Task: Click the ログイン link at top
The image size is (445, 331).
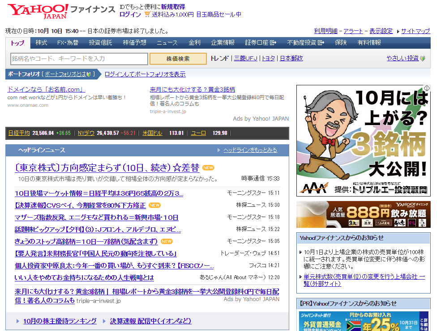Action: pyautogui.click(x=130, y=14)
